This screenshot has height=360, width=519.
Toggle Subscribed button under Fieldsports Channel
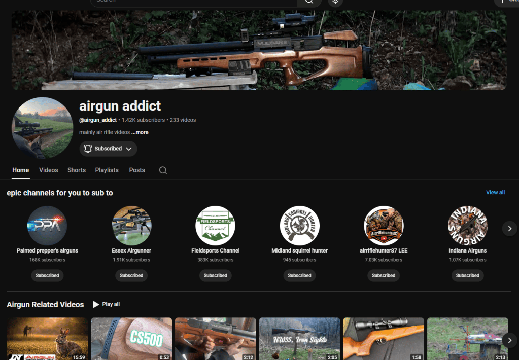point(216,275)
